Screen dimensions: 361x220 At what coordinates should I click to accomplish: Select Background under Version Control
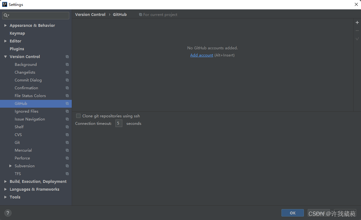coord(26,65)
